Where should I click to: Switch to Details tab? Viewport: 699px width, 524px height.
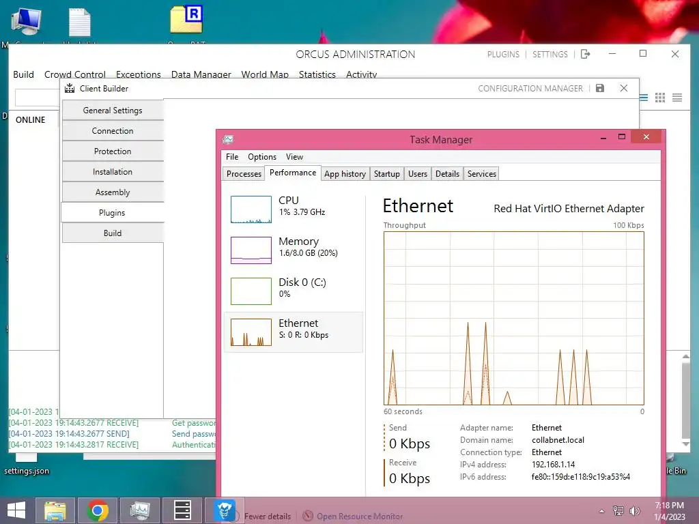click(447, 174)
